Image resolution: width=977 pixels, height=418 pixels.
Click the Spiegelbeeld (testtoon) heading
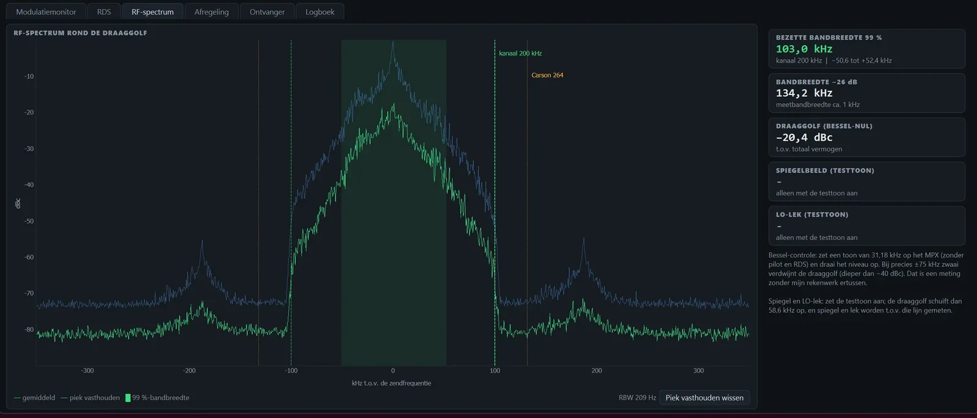click(825, 171)
